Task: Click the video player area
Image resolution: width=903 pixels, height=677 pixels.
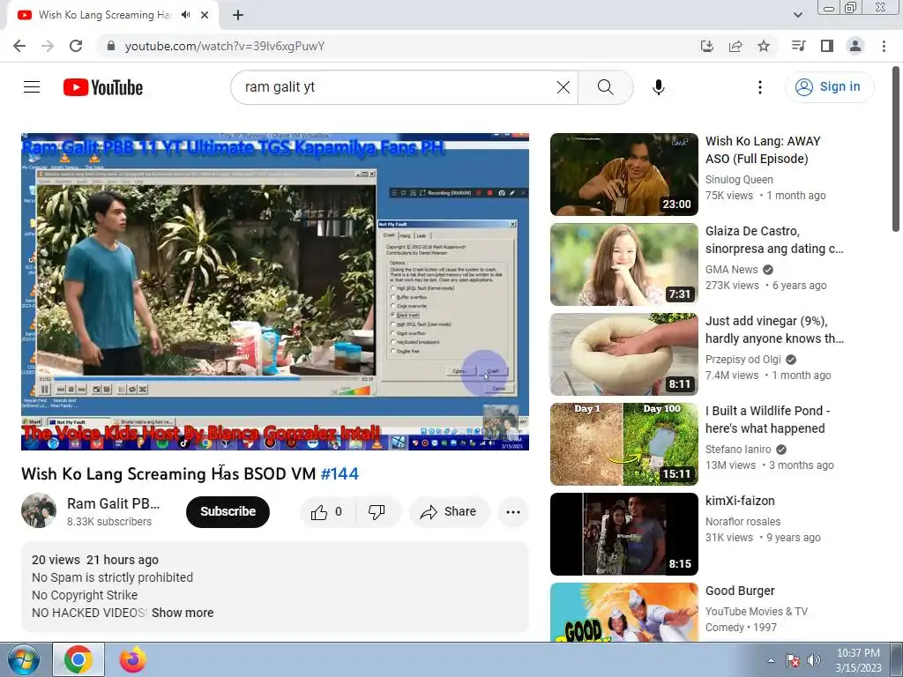Action: (x=275, y=292)
